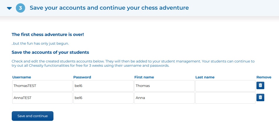Image resolution: width=279 pixels, height=124 pixels.
Task: Remove the ThomasTEST account with trash icon
Action: (260, 85)
